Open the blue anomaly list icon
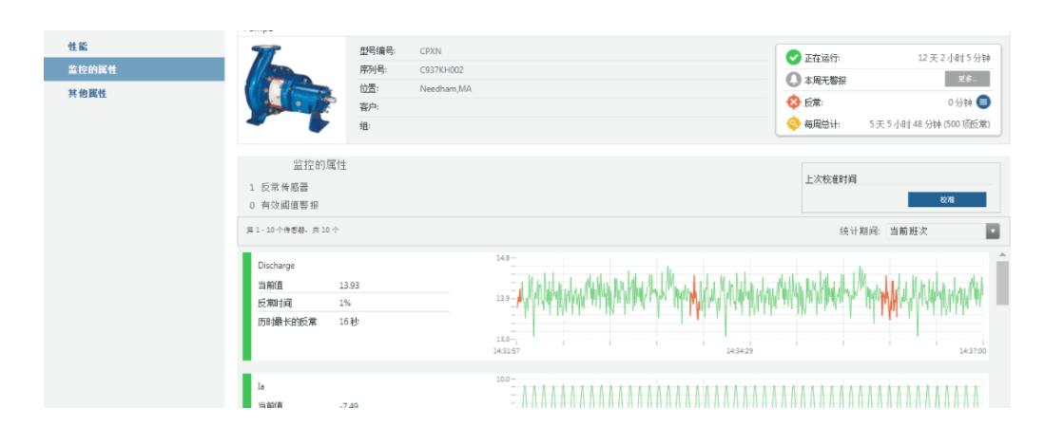Image resolution: width=1064 pixels, height=427 pixels. 983,102
